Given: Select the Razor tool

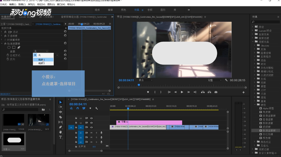Looking at the screenshot, I should click(60, 117).
